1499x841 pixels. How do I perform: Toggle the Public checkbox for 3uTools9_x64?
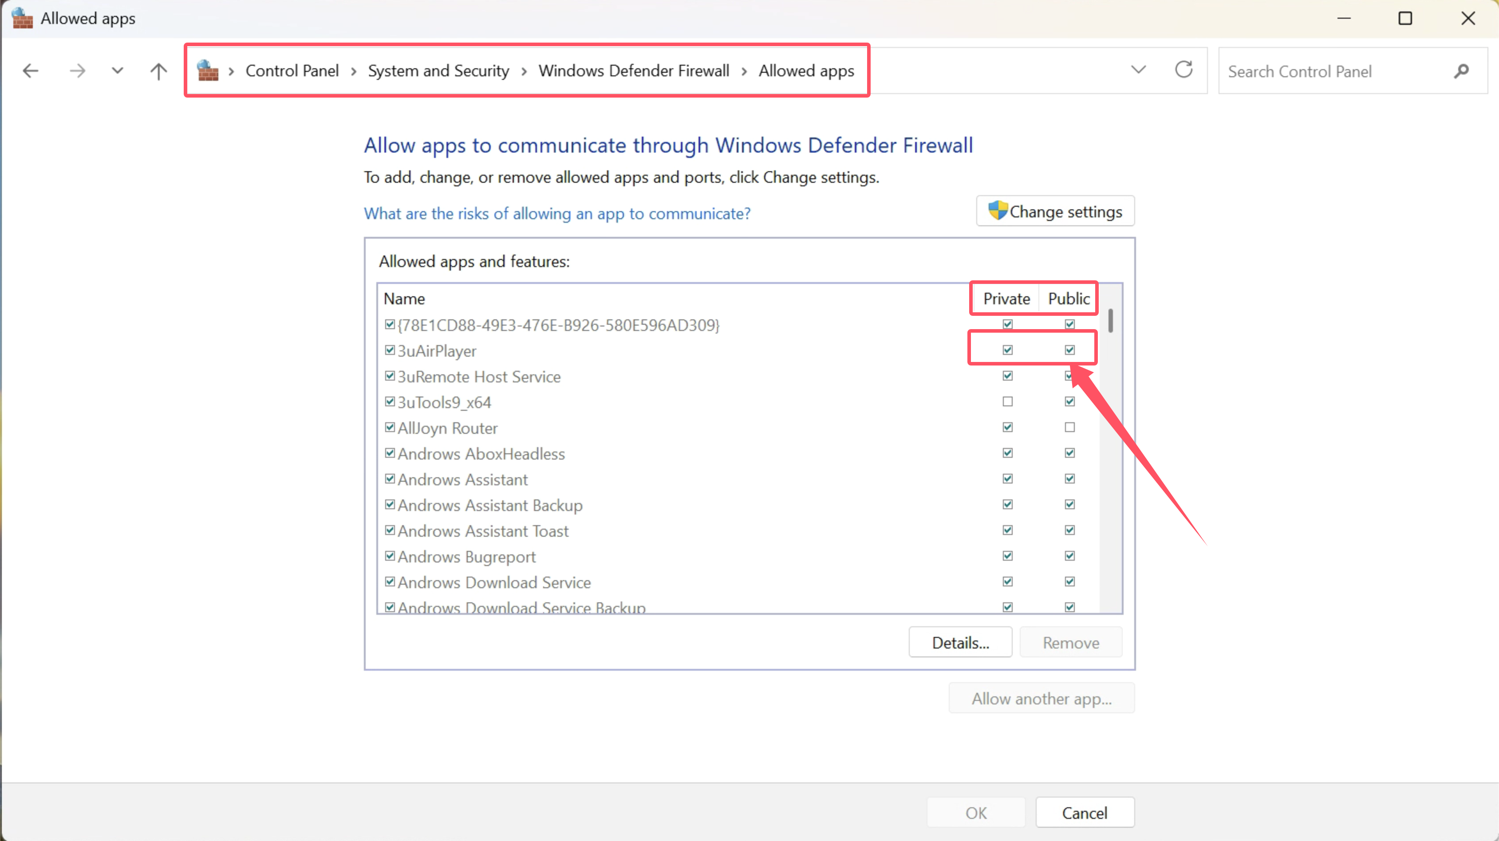1069,401
